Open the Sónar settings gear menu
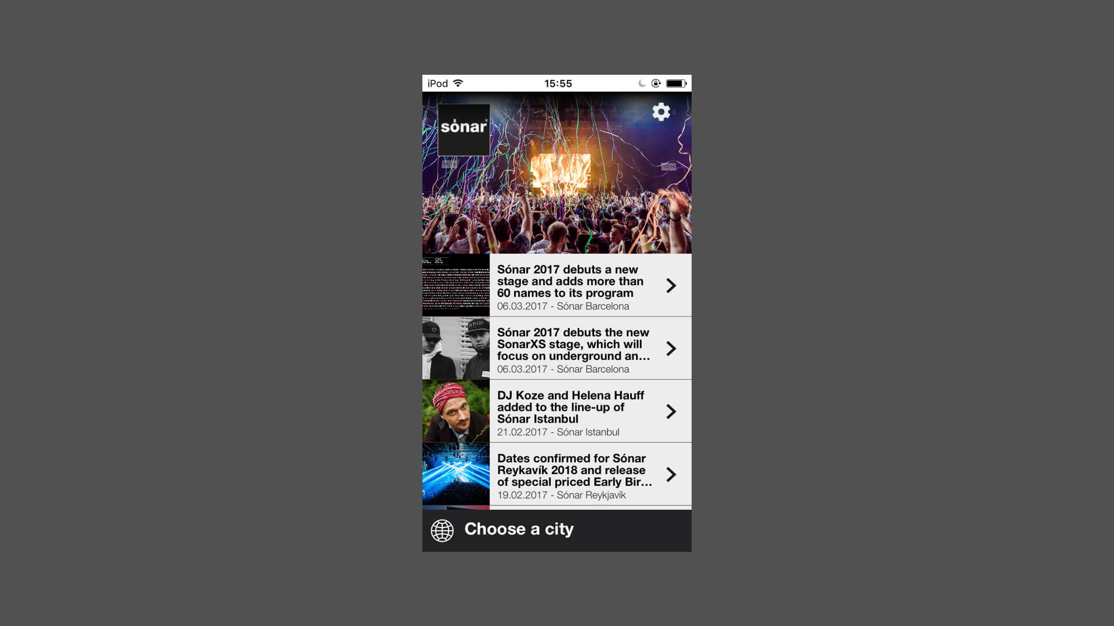 660,112
